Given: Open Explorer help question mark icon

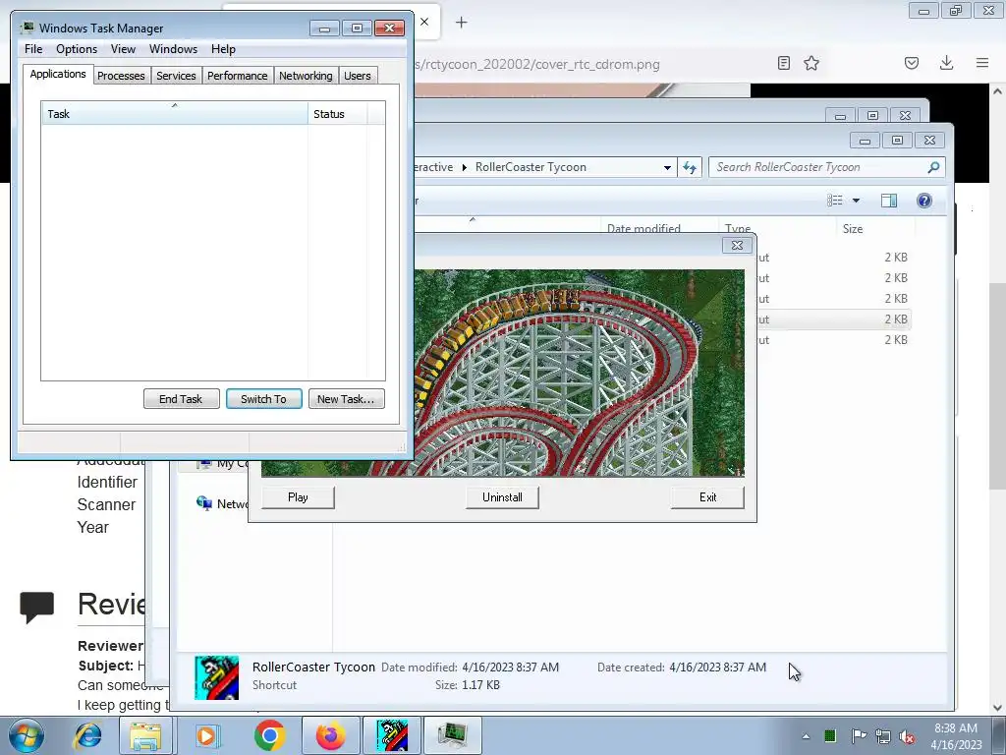Looking at the screenshot, I should [x=923, y=201].
